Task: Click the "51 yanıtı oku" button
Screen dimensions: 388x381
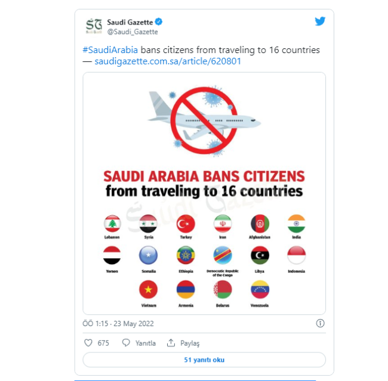Action: click(x=204, y=360)
